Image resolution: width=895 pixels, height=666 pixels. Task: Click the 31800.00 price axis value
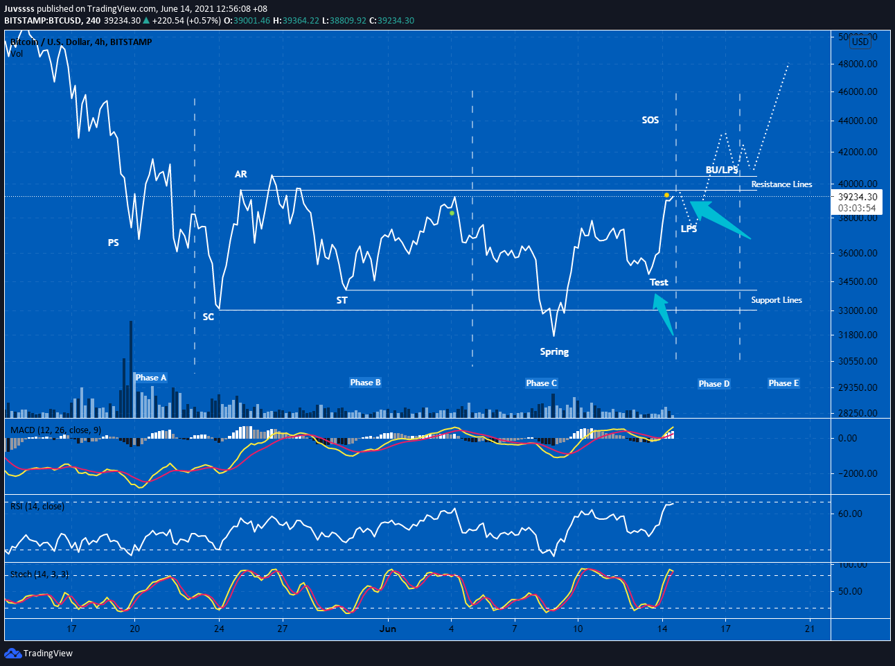pyautogui.click(x=858, y=335)
